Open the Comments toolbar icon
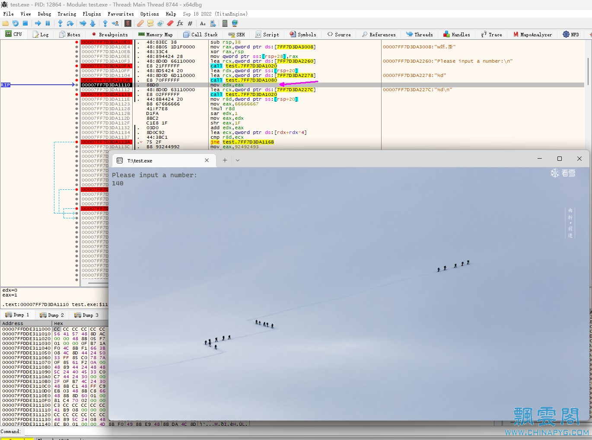592x440 pixels. coord(150,23)
